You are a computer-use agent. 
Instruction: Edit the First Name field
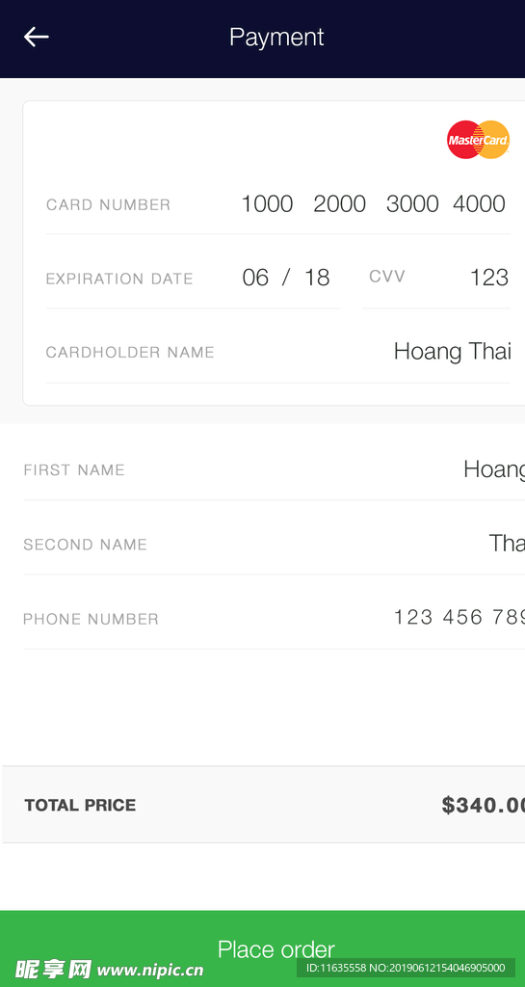275,469
